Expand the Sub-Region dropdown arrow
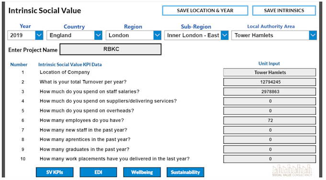This screenshot has height=180, width=326. tap(224, 35)
